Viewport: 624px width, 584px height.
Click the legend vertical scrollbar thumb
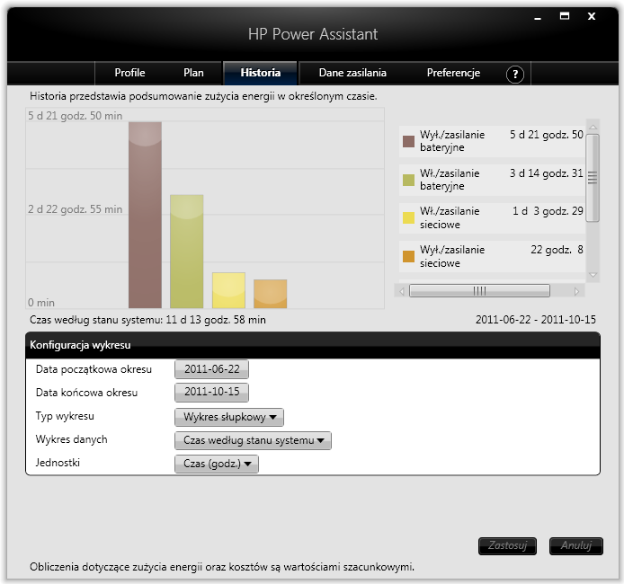coord(593,178)
